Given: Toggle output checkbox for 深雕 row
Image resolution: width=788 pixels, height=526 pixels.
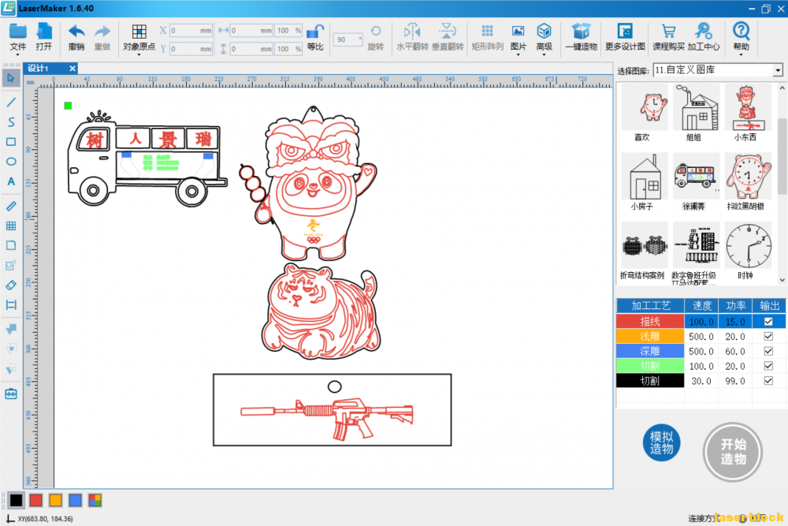Looking at the screenshot, I should 768,351.
